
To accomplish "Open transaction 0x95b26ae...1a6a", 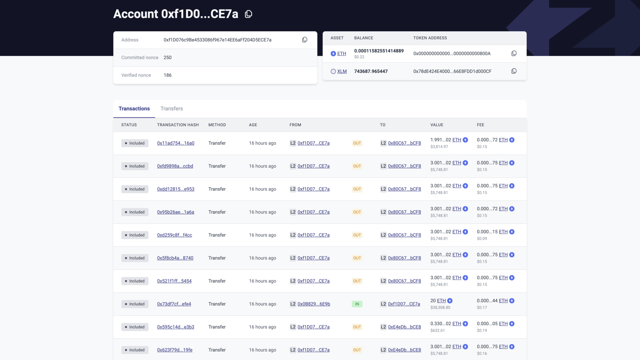I will click(x=176, y=212).
